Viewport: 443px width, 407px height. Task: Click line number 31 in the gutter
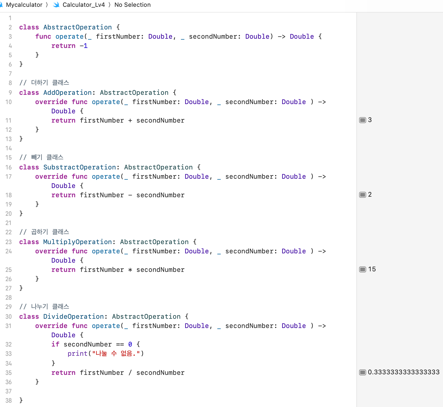9,326
